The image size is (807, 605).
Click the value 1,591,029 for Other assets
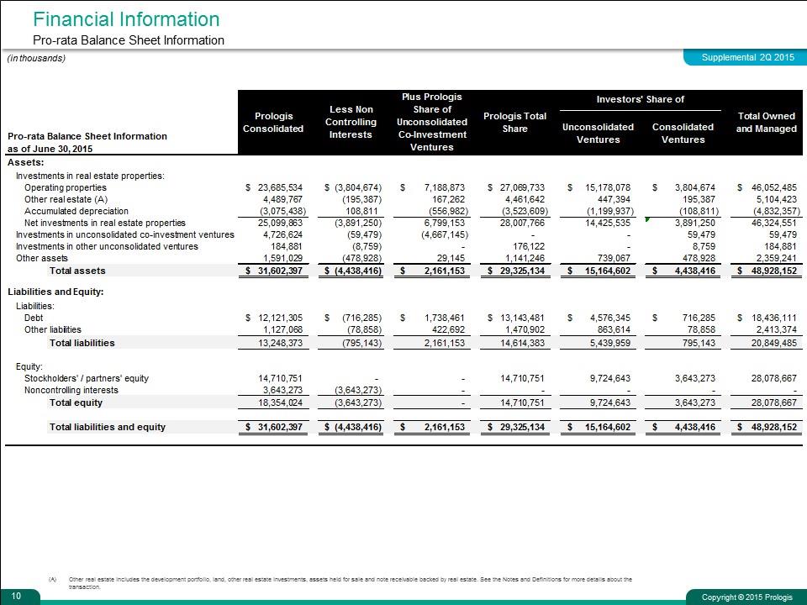pyautogui.click(x=282, y=259)
